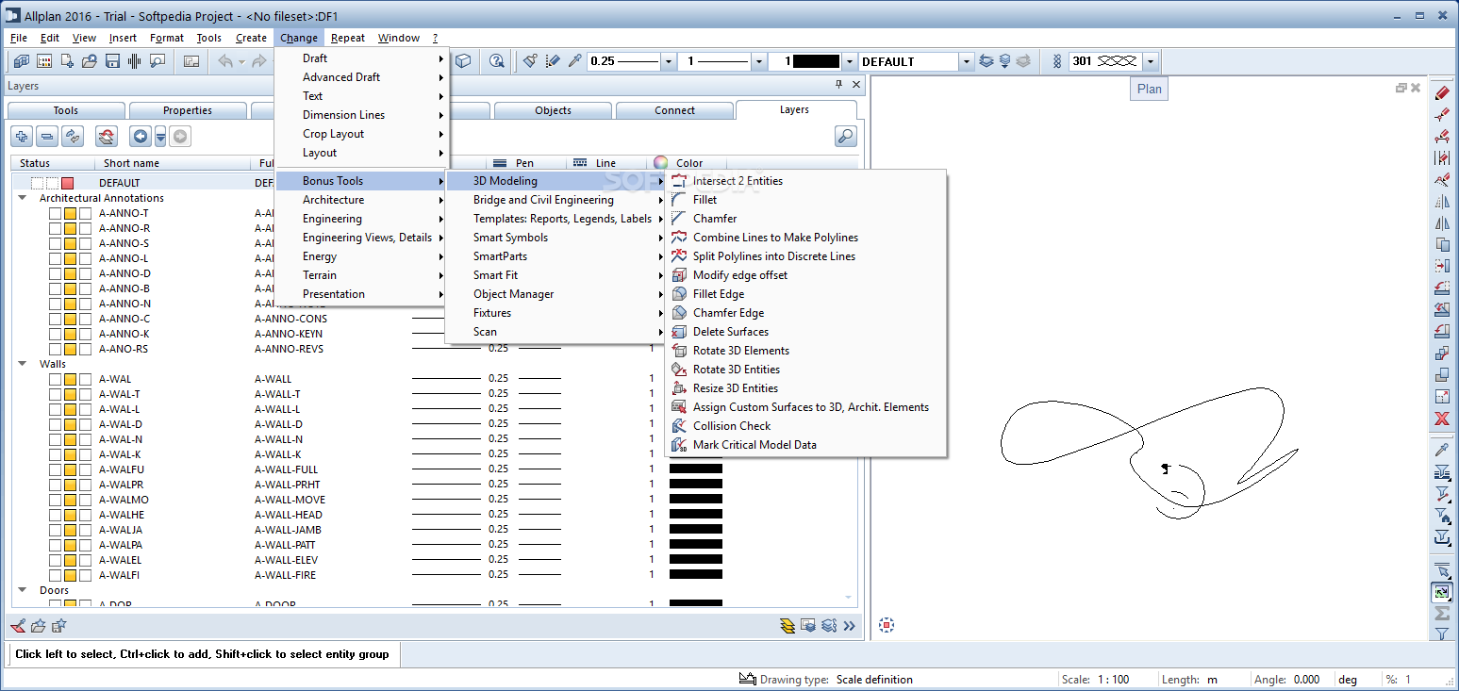
Task: Click the mirror tool icon in right toolbar
Action: 1442,223
